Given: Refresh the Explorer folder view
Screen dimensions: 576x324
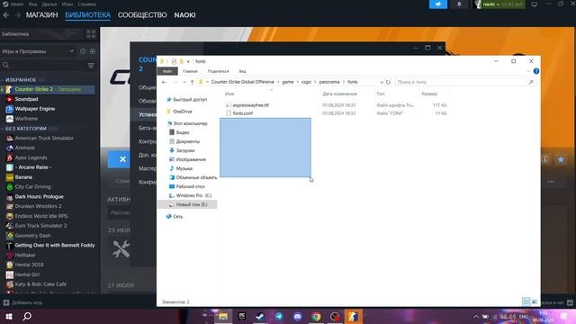Looking at the screenshot, I should click(388, 82).
